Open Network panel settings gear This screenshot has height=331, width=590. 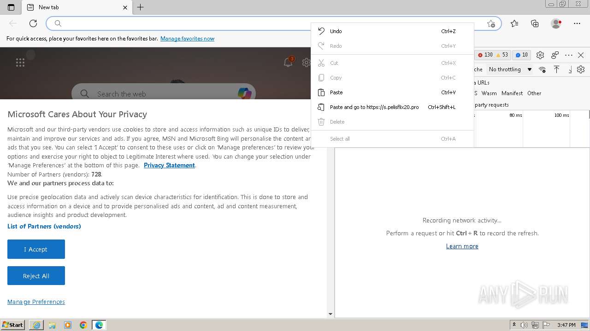pos(581,69)
